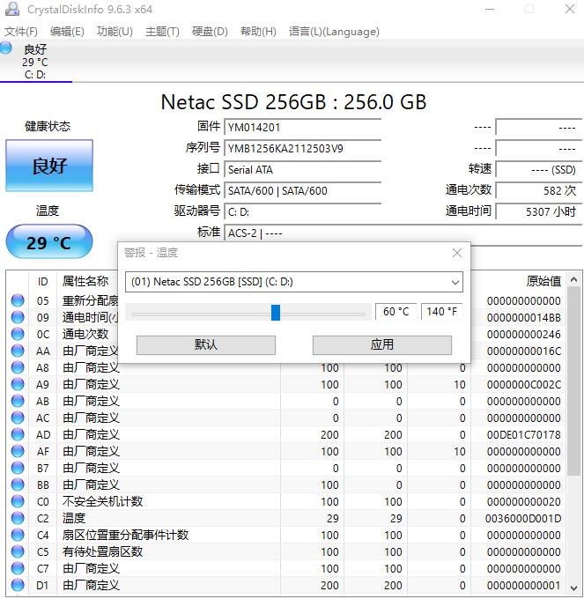Viewport: 584px width, 599px height.
Task: Open the Netac SSD 256GB disk dropdown
Action: (x=294, y=282)
